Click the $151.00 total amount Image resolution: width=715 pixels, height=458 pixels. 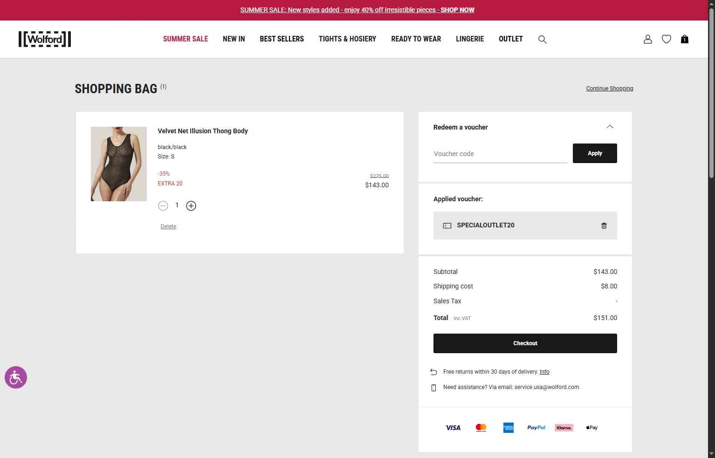[605, 318]
